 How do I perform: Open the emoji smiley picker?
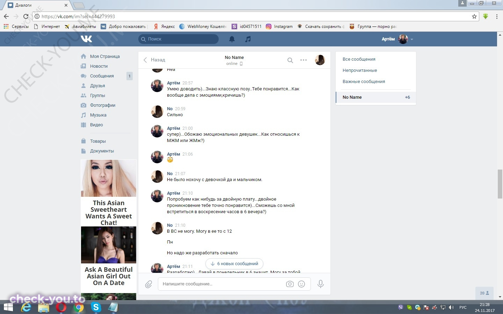coord(301,284)
